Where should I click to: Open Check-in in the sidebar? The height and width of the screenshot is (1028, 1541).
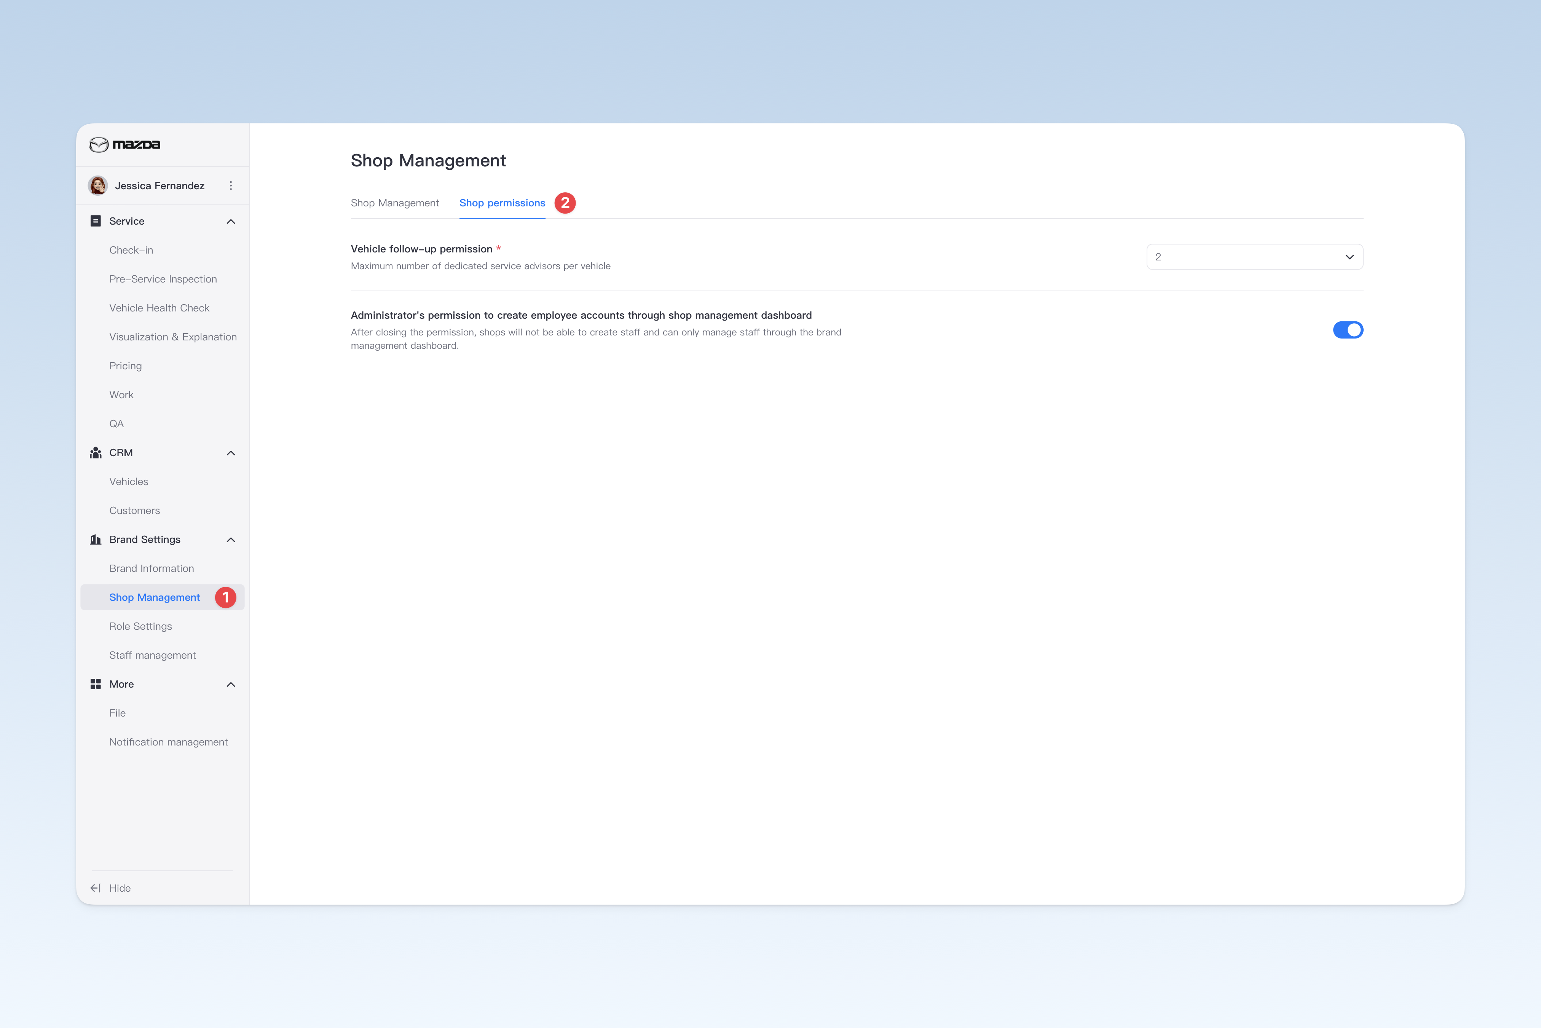click(131, 250)
